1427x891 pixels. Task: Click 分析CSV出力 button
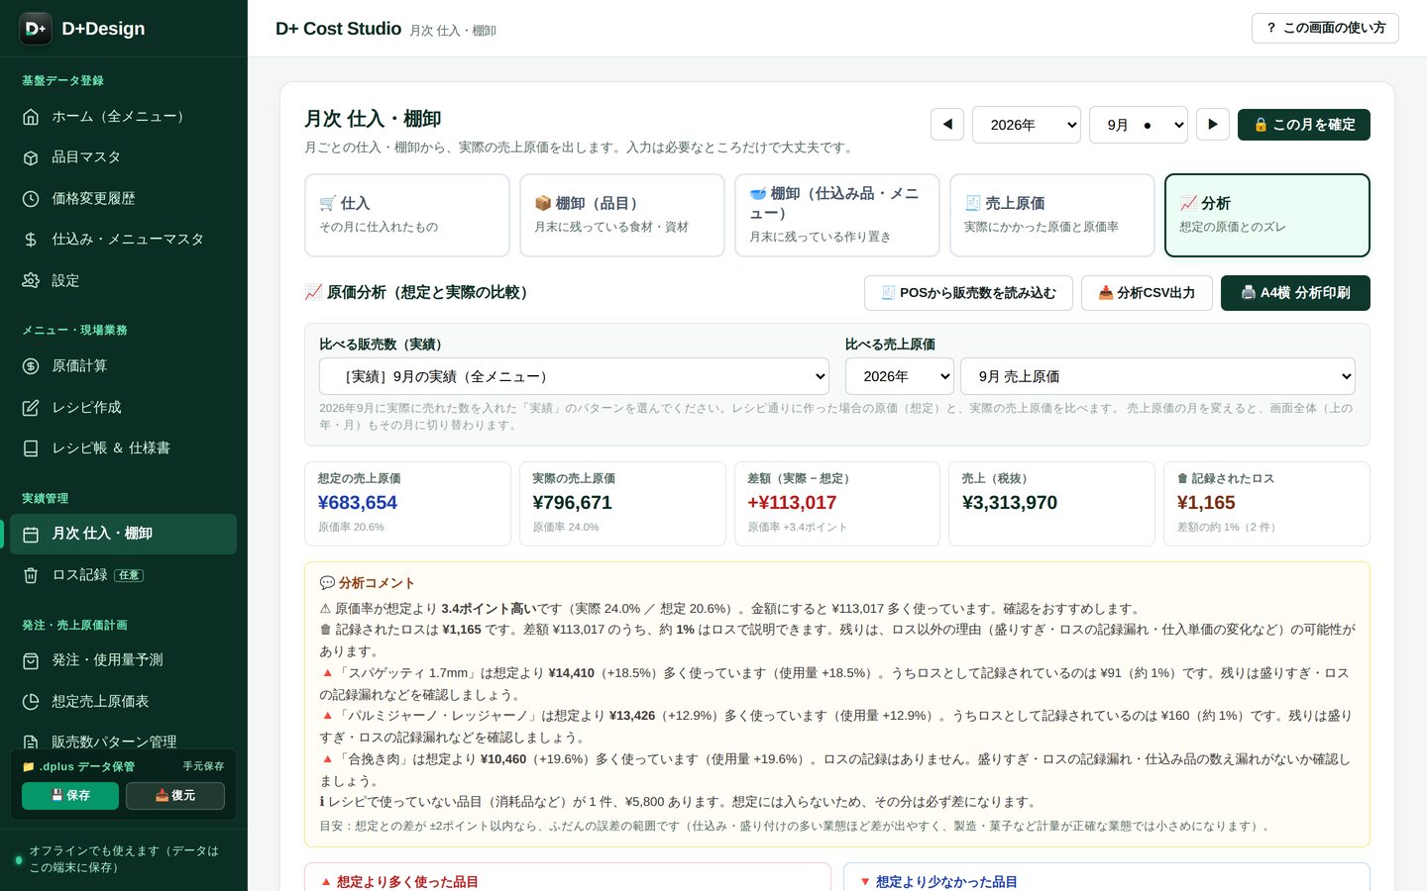pyautogui.click(x=1147, y=293)
